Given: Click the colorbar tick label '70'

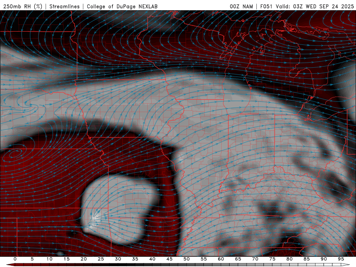Looking at the screenshot, I should pyautogui.click(x=255, y=259).
